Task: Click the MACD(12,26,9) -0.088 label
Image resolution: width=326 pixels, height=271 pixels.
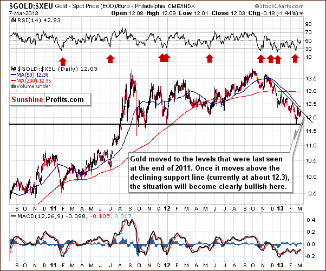Action: click(x=51, y=216)
